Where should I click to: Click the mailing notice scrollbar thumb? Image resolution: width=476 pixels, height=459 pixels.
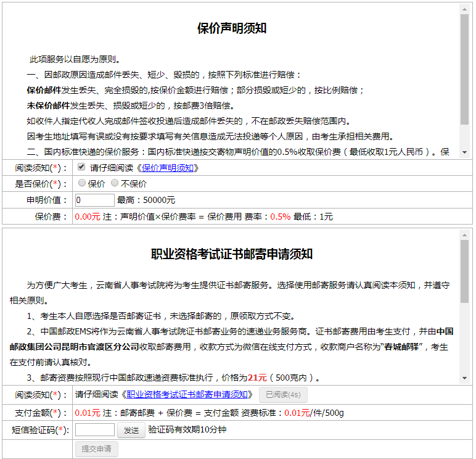point(464,271)
